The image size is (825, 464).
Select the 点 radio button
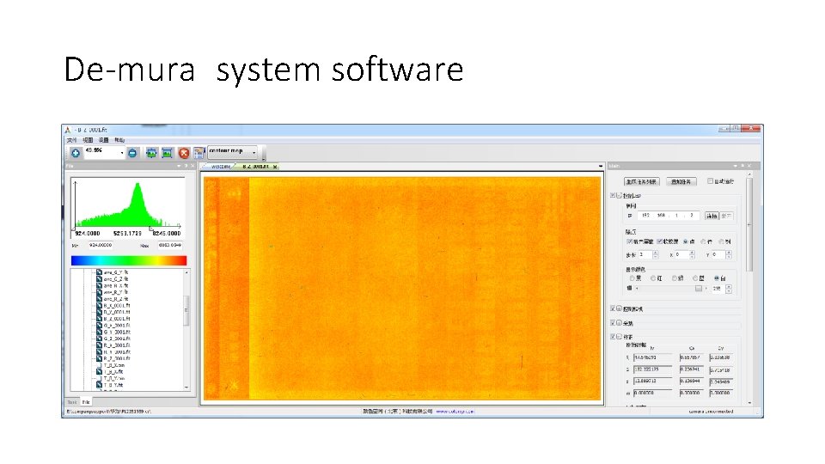pos(686,241)
